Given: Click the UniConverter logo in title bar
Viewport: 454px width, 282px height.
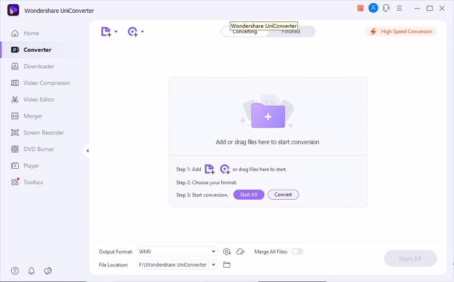Looking at the screenshot, I should point(13,11).
